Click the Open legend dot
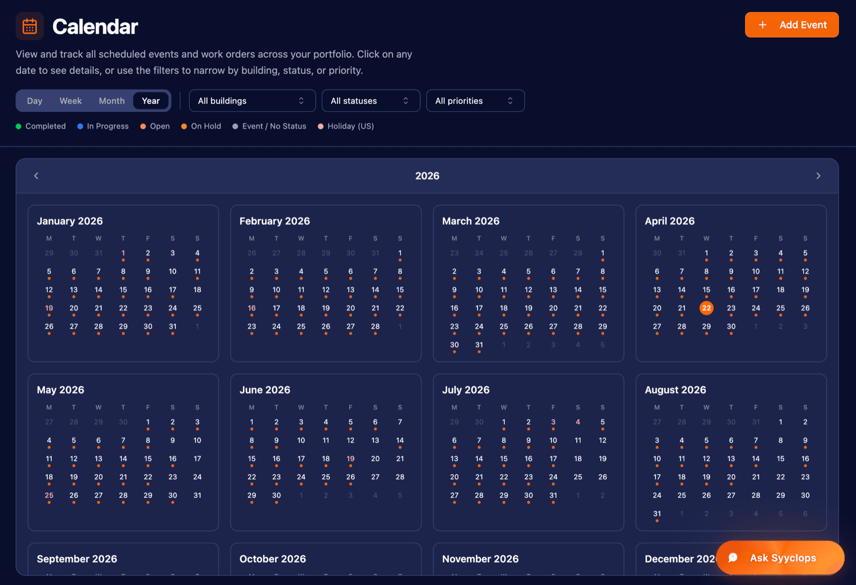Image resolution: width=856 pixels, height=585 pixels. [143, 126]
